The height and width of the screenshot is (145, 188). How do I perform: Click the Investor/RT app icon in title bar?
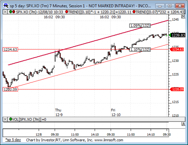tap(6, 6)
